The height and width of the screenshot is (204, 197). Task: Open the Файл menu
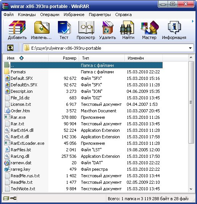[x=8, y=15]
